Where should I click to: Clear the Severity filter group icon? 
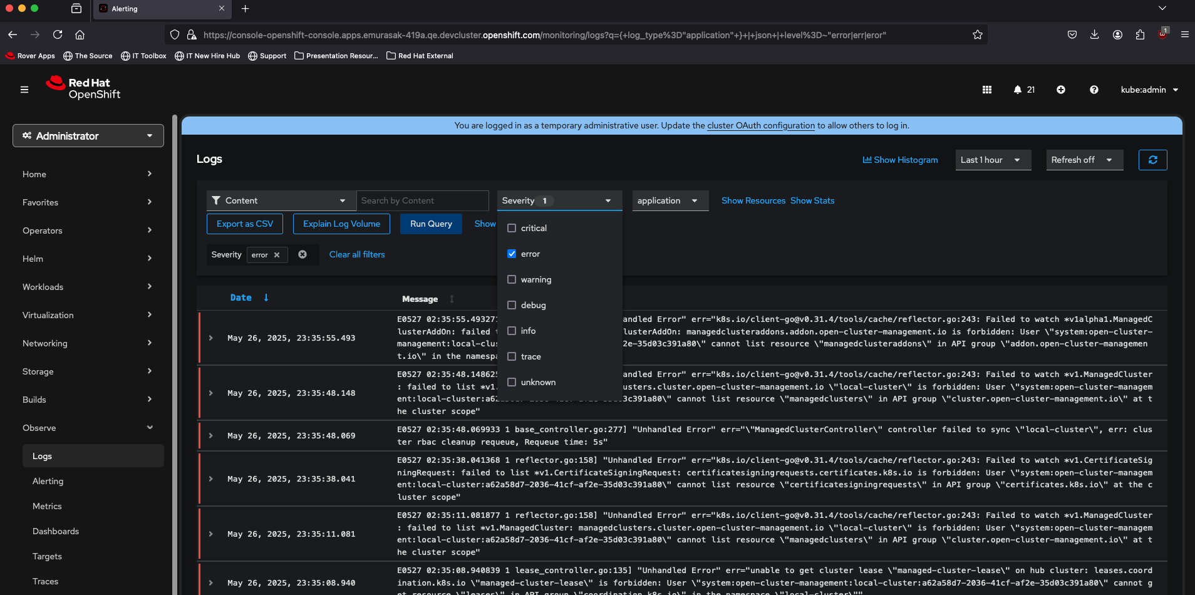[303, 254]
